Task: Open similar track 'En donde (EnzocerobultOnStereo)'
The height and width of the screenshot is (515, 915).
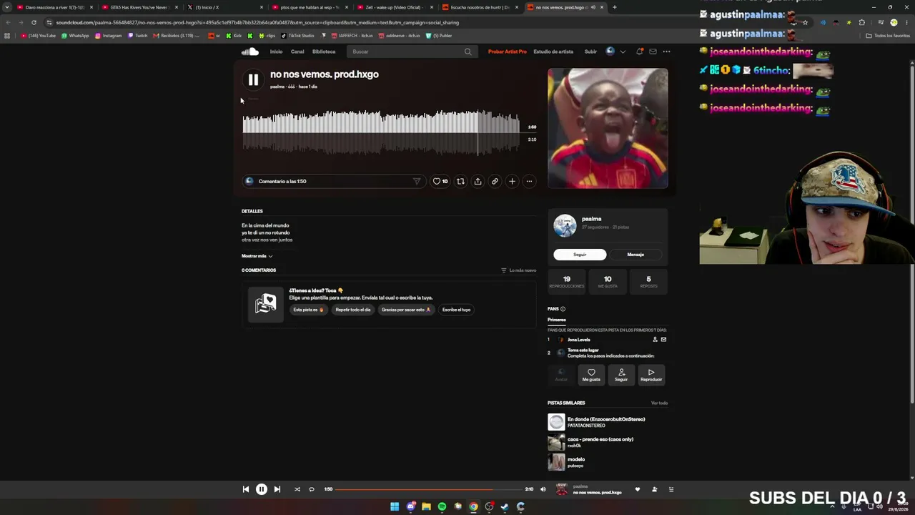Action: 606,419
